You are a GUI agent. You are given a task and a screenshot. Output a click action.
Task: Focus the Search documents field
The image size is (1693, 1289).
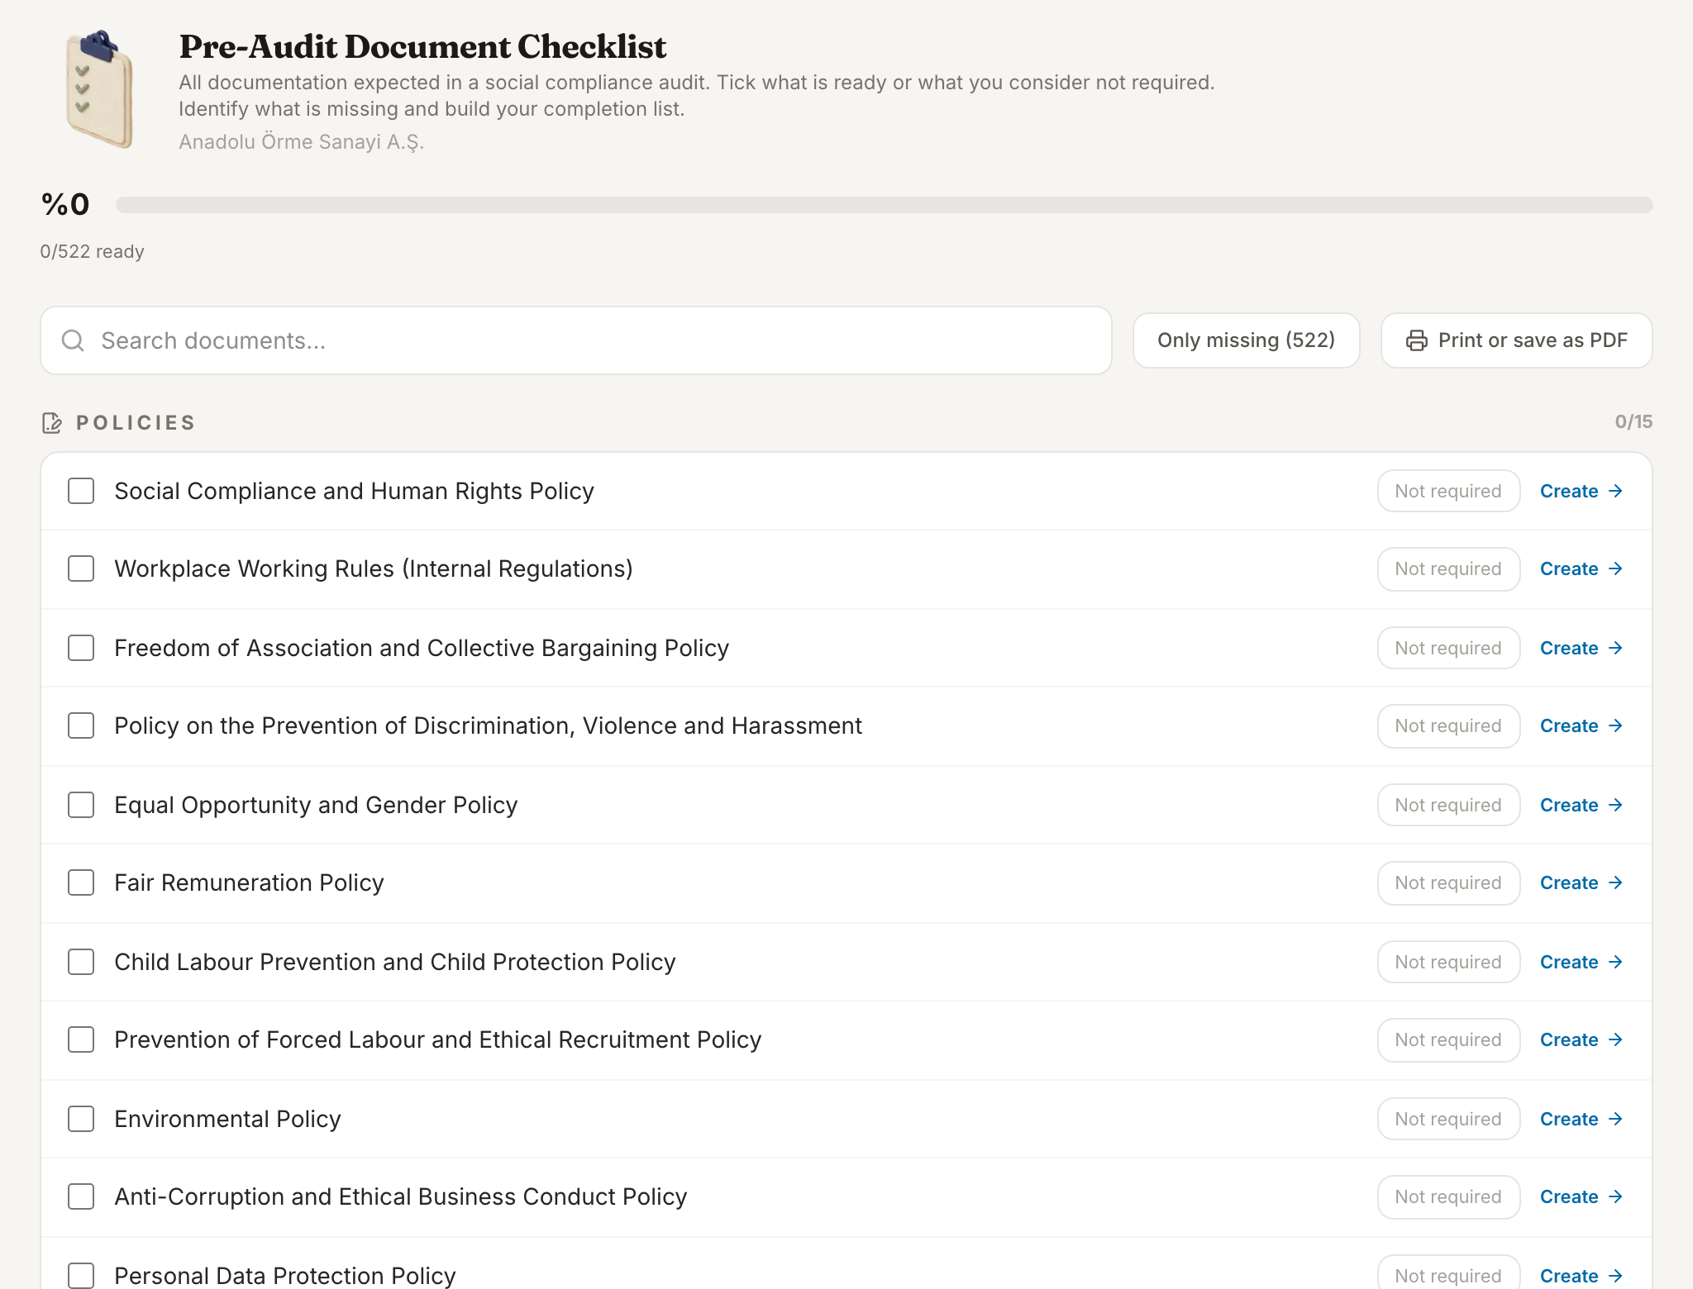(576, 340)
